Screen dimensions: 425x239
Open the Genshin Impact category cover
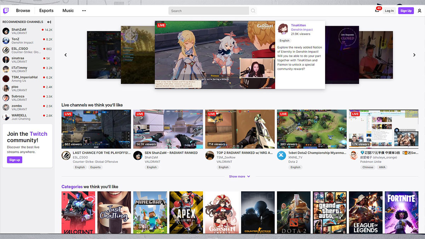tap(222, 212)
